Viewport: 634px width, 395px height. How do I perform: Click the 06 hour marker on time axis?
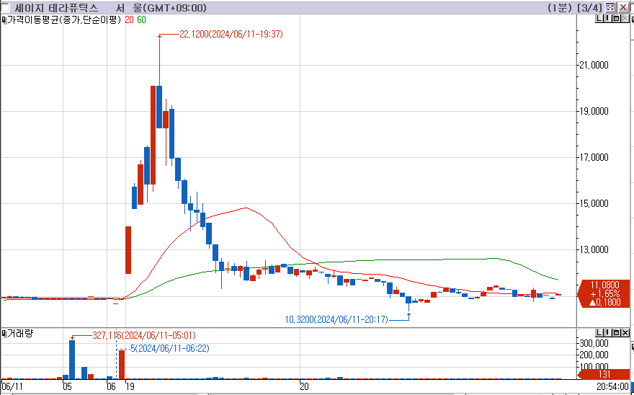(x=111, y=386)
